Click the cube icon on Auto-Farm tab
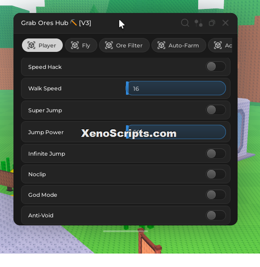 click(161, 45)
